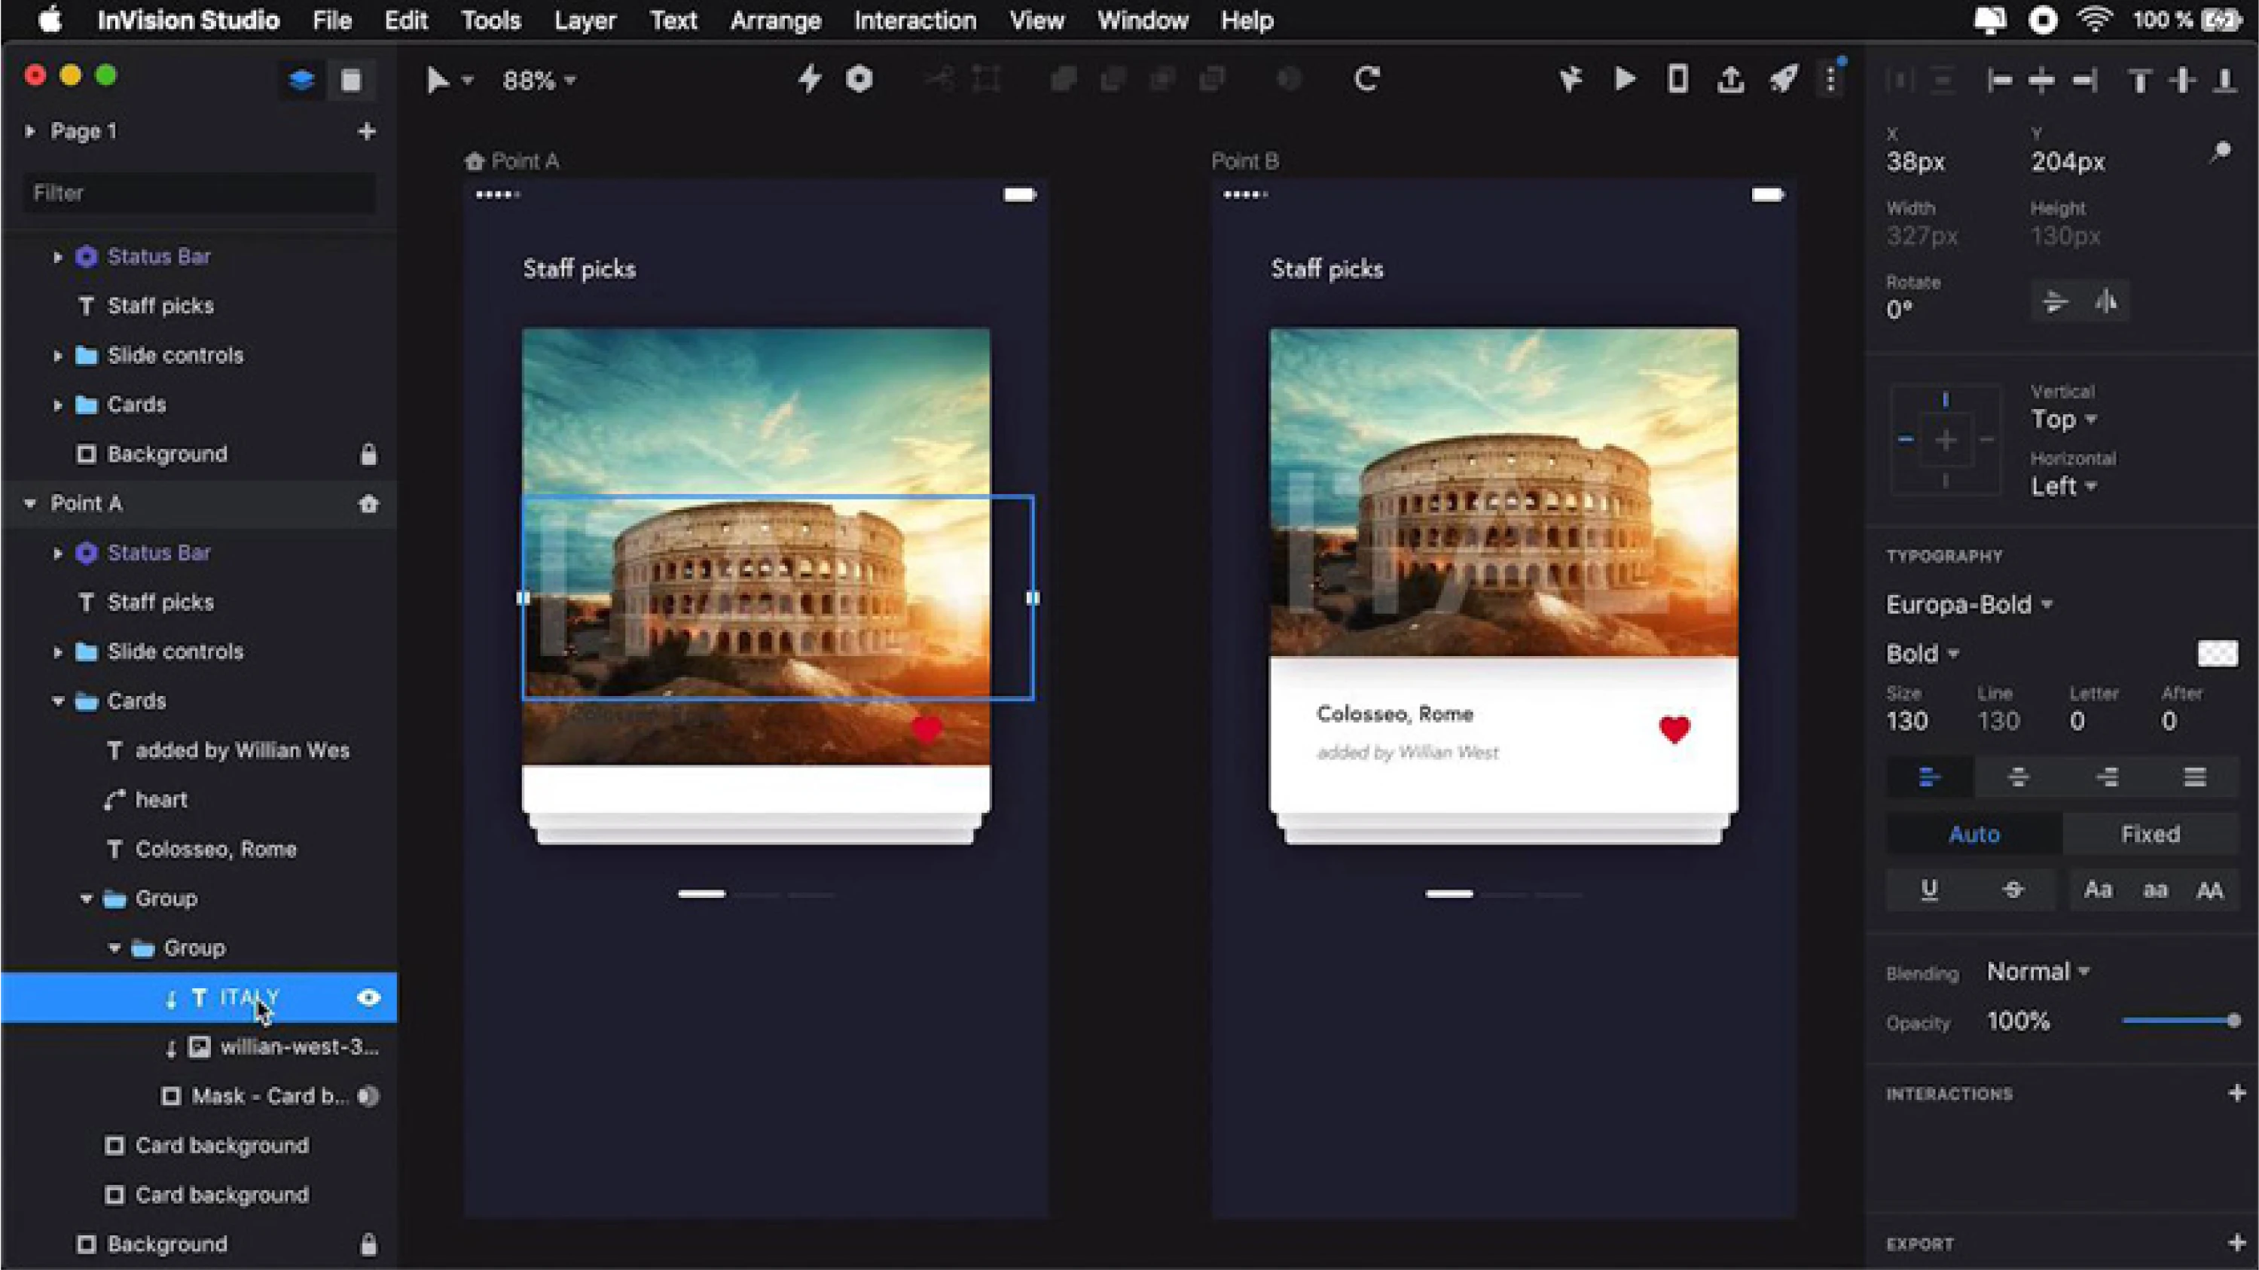
Task: Open the Arrange menu
Action: [x=775, y=20]
